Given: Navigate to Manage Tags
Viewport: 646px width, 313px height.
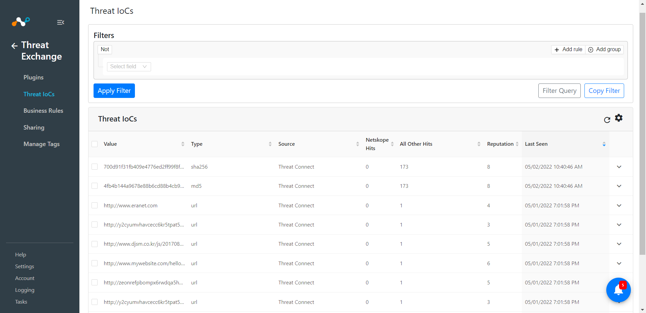Looking at the screenshot, I should pos(41,144).
